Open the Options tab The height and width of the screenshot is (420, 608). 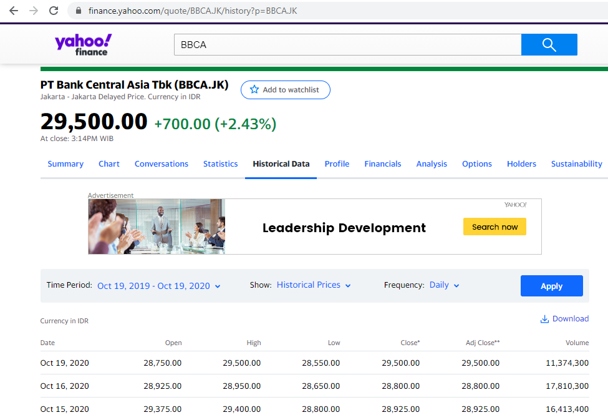click(x=477, y=164)
